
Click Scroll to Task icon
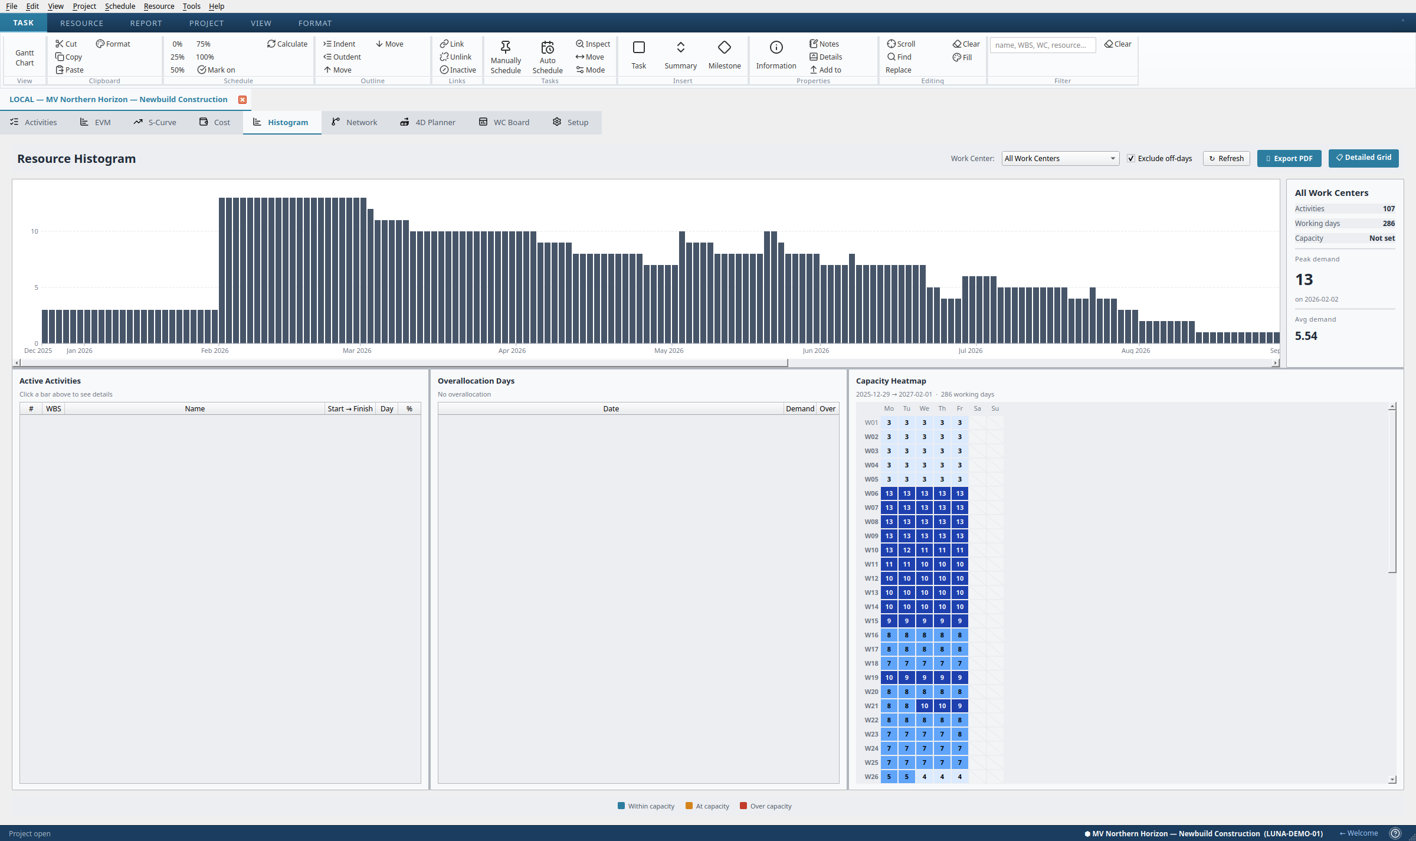coord(891,44)
